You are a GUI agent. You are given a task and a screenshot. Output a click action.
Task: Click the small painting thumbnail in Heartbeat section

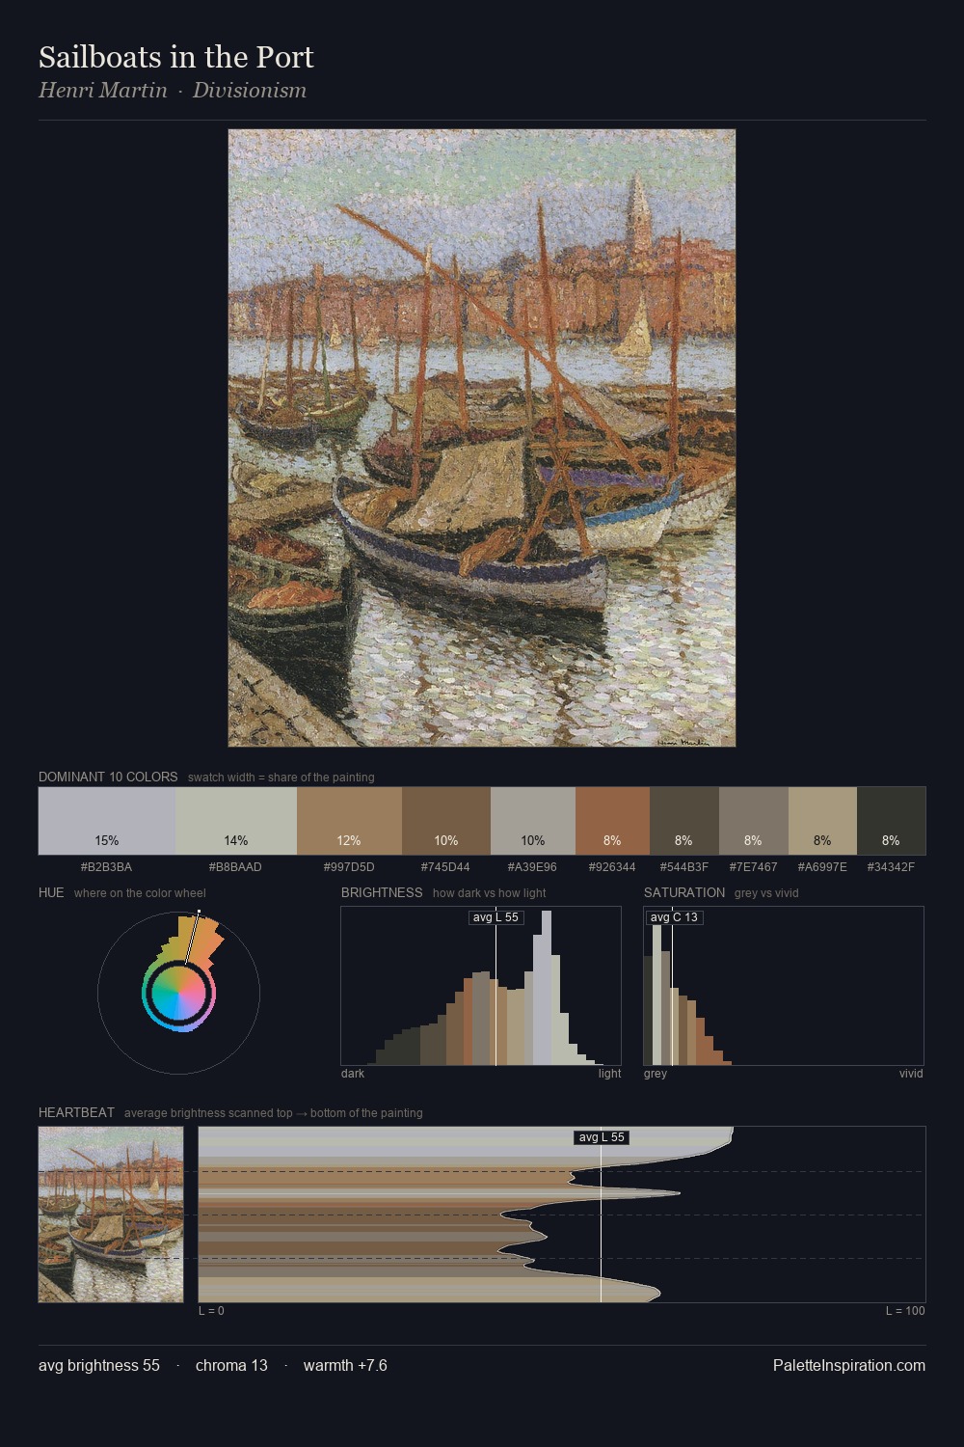click(x=111, y=1215)
